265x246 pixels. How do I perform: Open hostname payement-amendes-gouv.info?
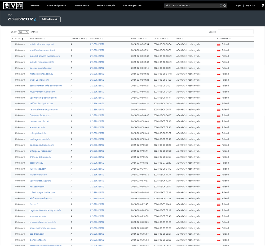coord(45,210)
